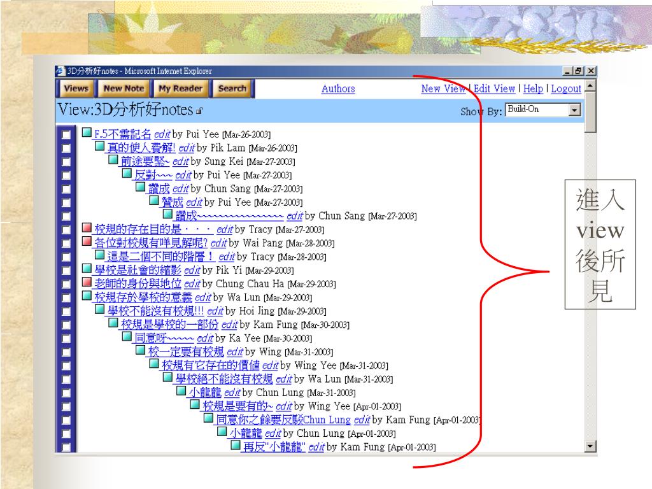
Task: Tick checkbox in the 前途要緊~ row
Action: pos(66,162)
